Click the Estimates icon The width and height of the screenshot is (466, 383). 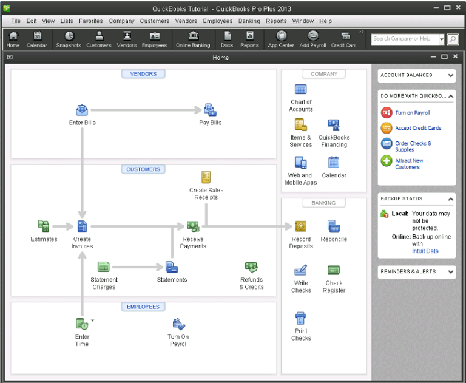(x=44, y=226)
